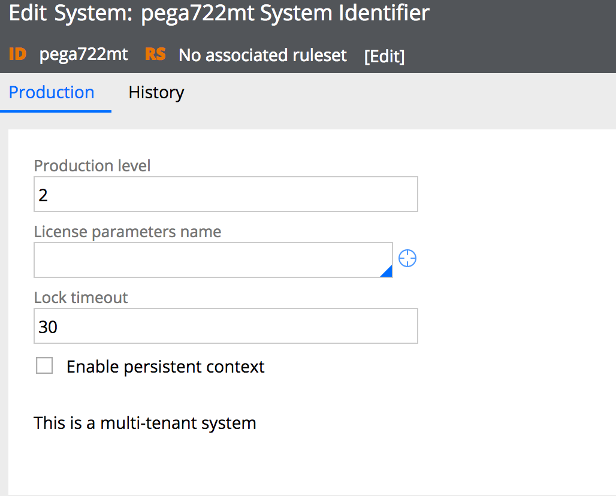Open the History tab

point(156,93)
